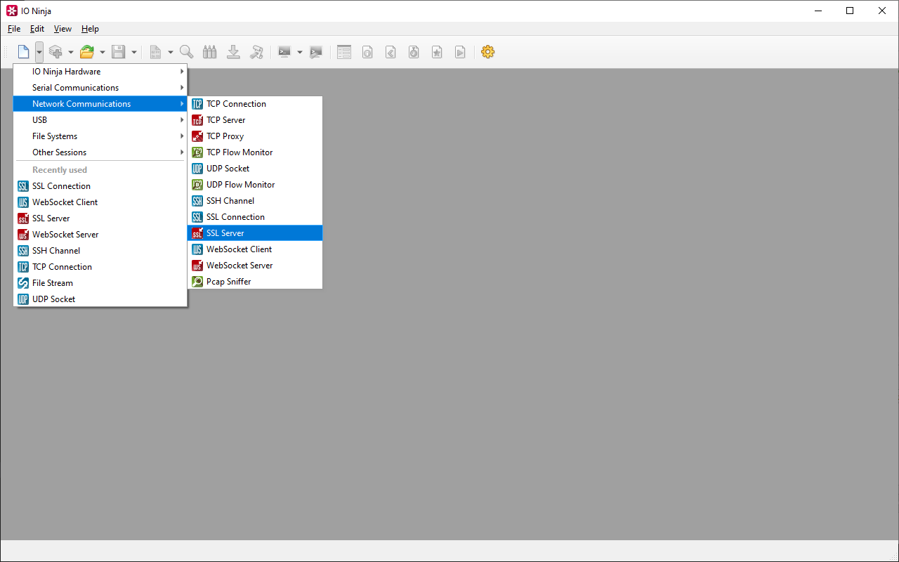899x562 pixels.
Task: Select WebSocket Client in Network Communications submenu
Action: pyautogui.click(x=255, y=249)
